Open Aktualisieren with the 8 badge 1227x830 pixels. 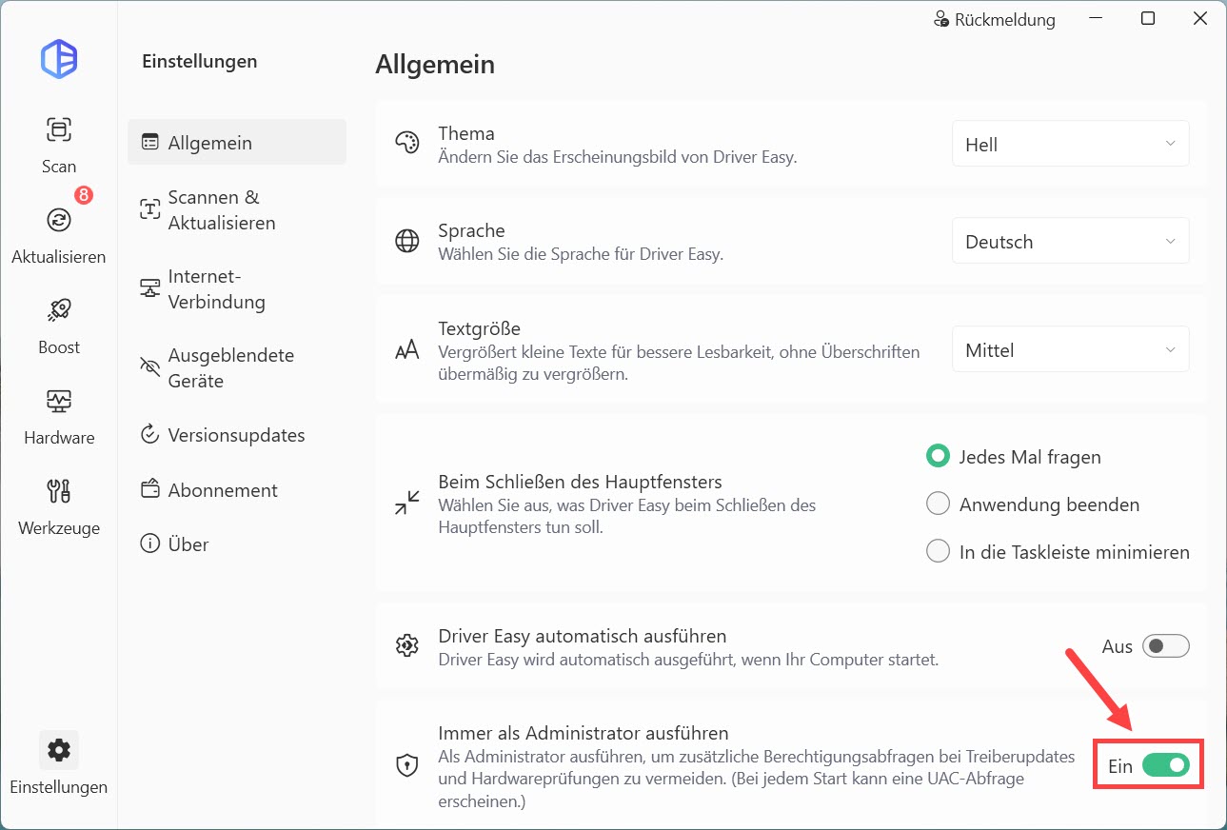(59, 220)
